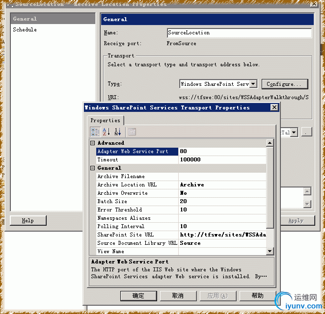Click the Configure... button
This screenshot has width=325, height=314.
(x=285, y=84)
